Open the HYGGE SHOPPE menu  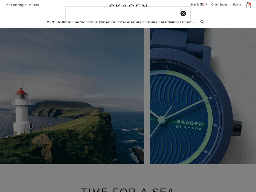tap(131, 22)
